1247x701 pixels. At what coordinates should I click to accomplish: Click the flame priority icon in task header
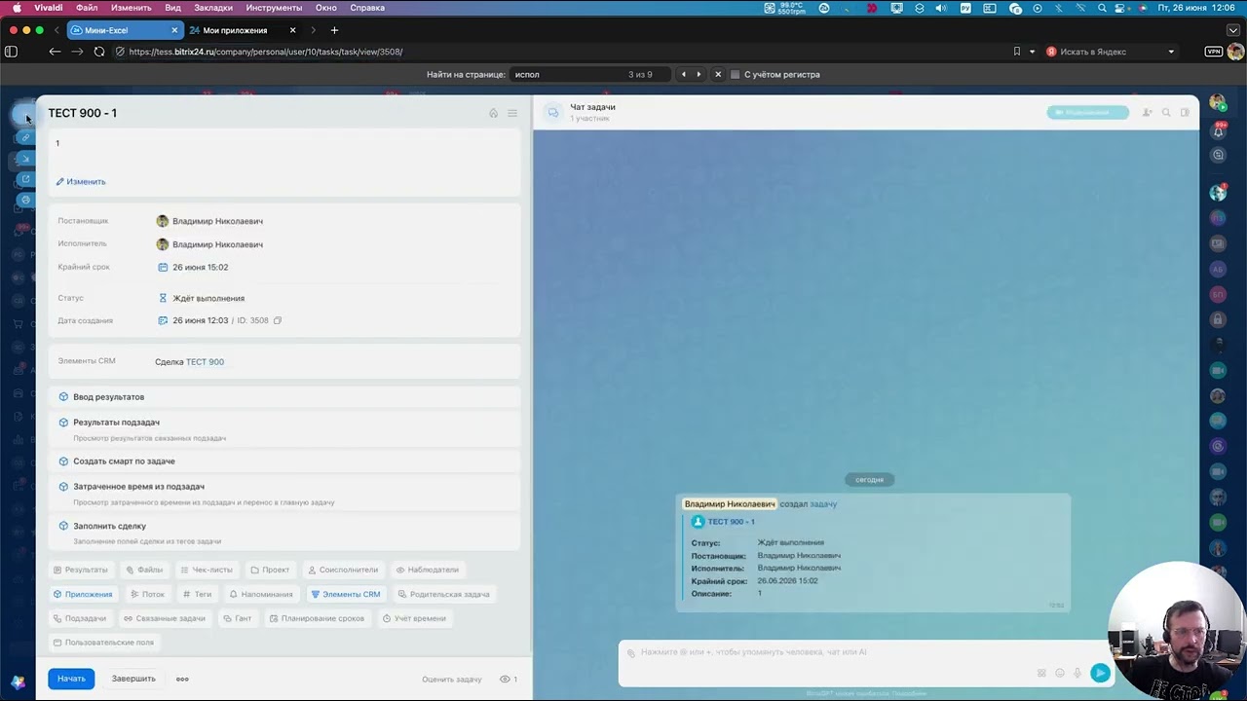point(494,114)
